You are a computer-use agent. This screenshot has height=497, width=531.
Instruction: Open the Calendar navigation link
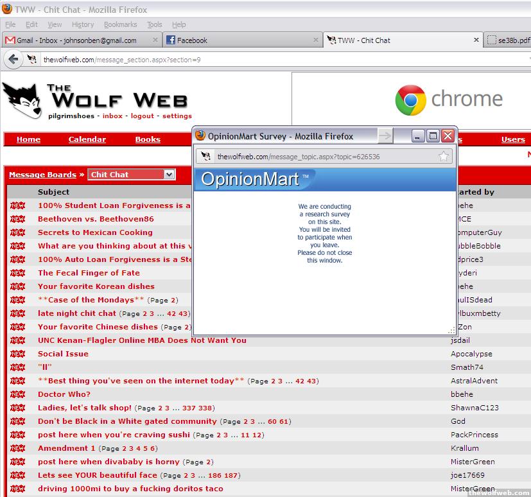87,139
